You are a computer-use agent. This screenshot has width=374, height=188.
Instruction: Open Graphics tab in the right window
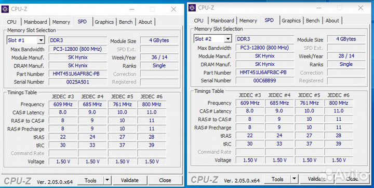click(x=291, y=20)
